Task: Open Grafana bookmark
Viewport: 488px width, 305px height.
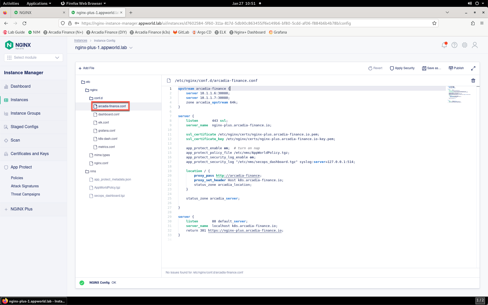Action: click(x=278, y=32)
